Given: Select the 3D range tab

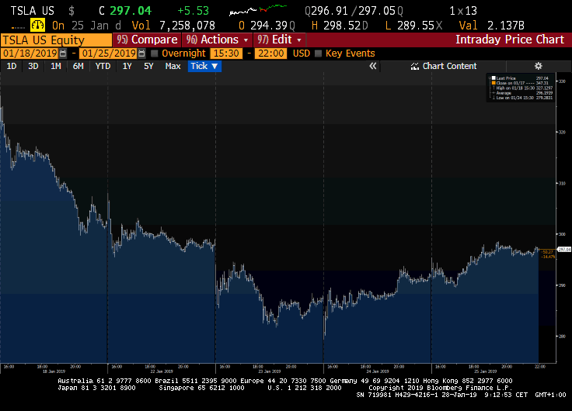Looking at the screenshot, I should click(x=33, y=66).
